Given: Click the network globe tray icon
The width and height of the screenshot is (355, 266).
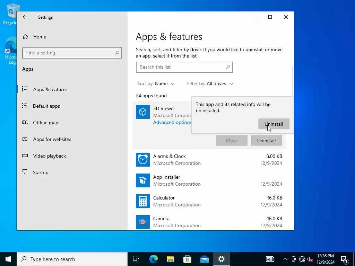Looking at the screenshot, I should pyautogui.click(x=302, y=259).
